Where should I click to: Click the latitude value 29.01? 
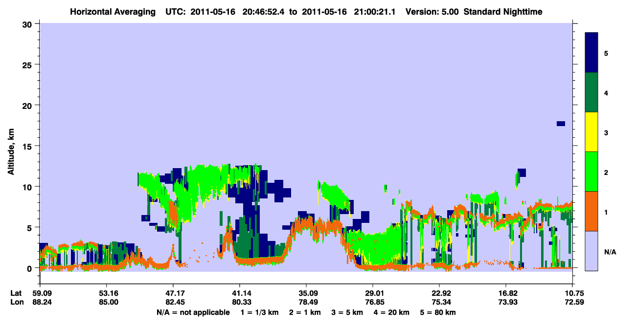(x=375, y=293)
